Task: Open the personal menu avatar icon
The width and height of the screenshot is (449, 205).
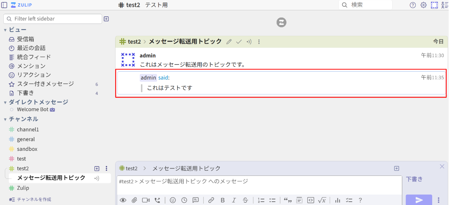Action: point(434,5)
